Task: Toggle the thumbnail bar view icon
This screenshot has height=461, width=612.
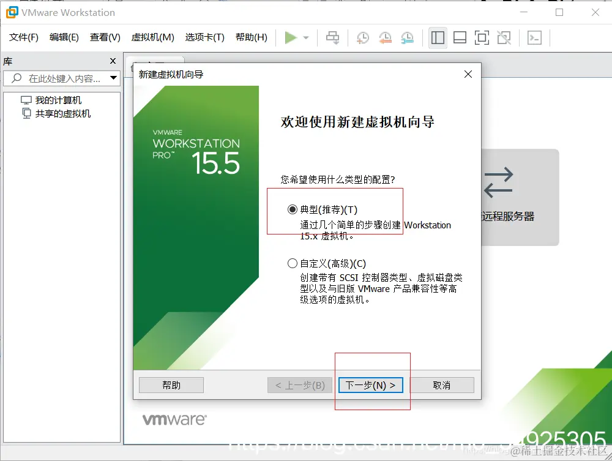Action: pos(460,38)
